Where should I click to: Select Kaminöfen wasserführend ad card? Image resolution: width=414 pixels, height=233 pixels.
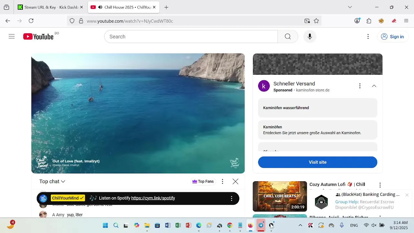click(318, 108)
